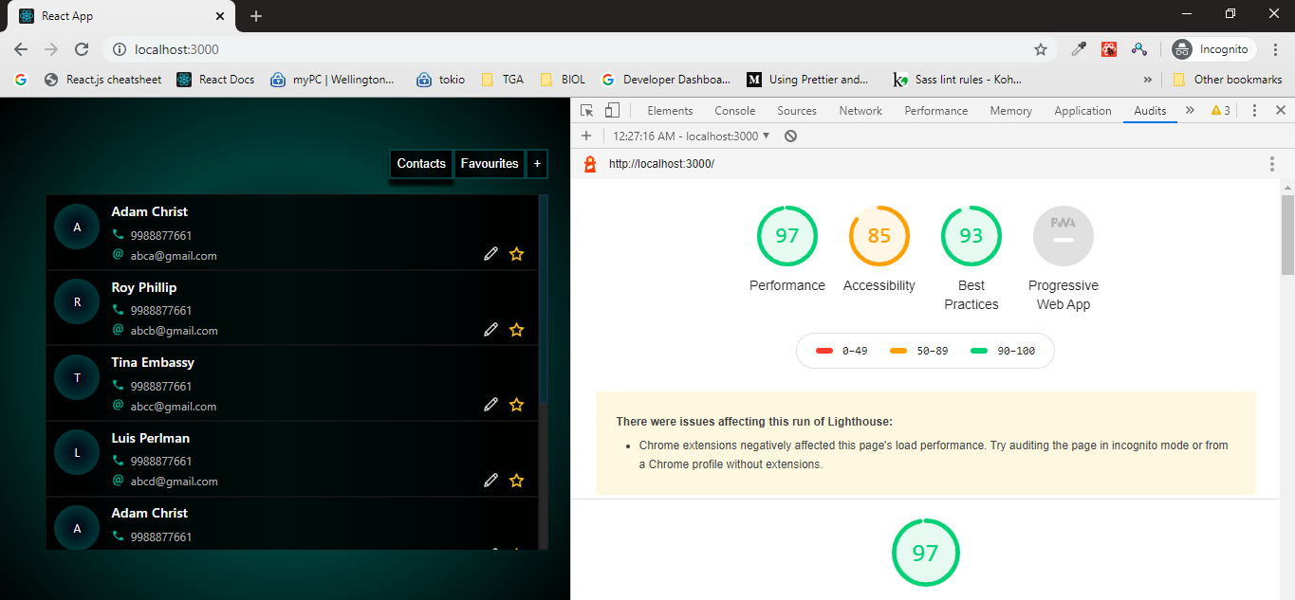This screenshot has width=1295, height=600.
Task: Edit Roy Phillip contact with pencil icon
Action: 490,330
